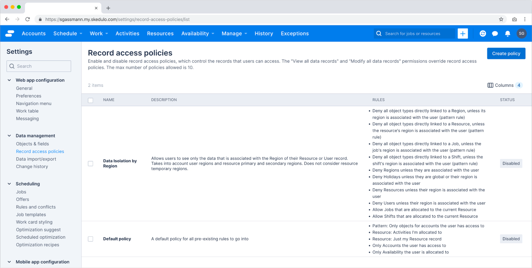532x268 pixels.
Task: Click the blue plus create button
Action: coord(463,33)
